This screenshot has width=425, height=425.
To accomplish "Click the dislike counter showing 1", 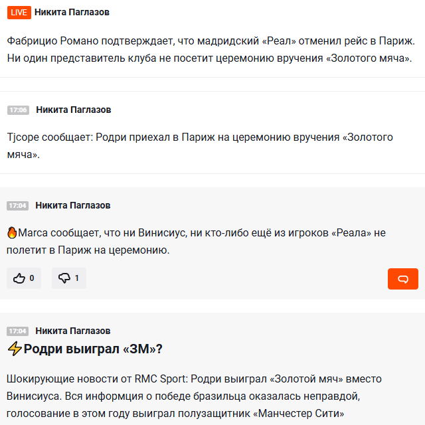I will click(x=77, y=278).
